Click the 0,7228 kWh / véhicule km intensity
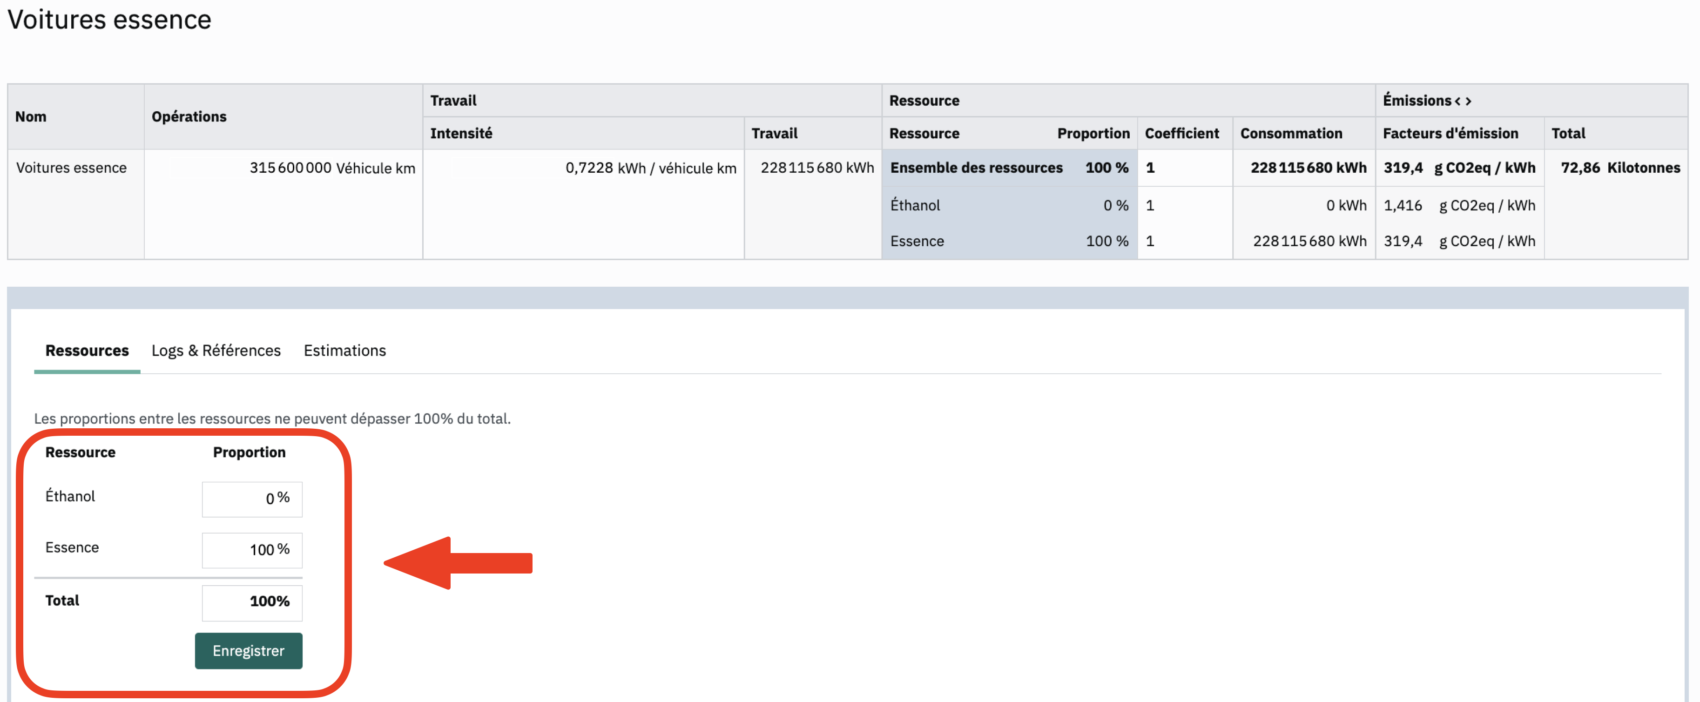Viewport: 1700px width, 702px height. (x=651, y=168)
